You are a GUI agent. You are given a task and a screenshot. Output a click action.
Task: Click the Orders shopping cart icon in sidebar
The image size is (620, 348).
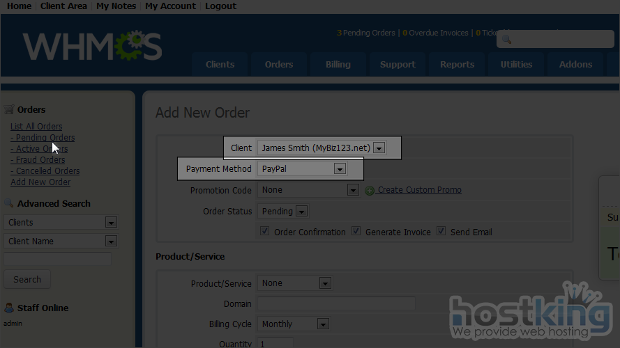[x=9, y=109]
